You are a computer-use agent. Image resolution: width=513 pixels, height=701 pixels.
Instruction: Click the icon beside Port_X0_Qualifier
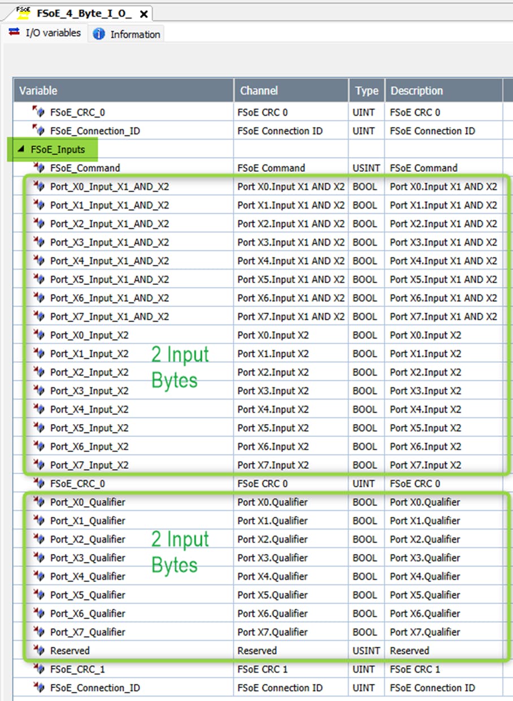point(39,502)
